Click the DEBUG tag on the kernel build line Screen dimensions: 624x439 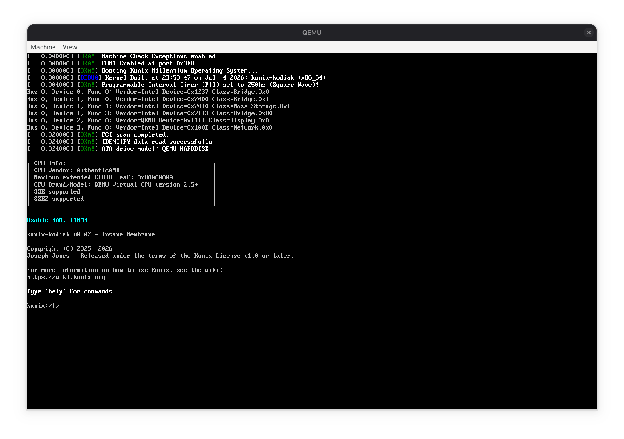pos(89,78)
